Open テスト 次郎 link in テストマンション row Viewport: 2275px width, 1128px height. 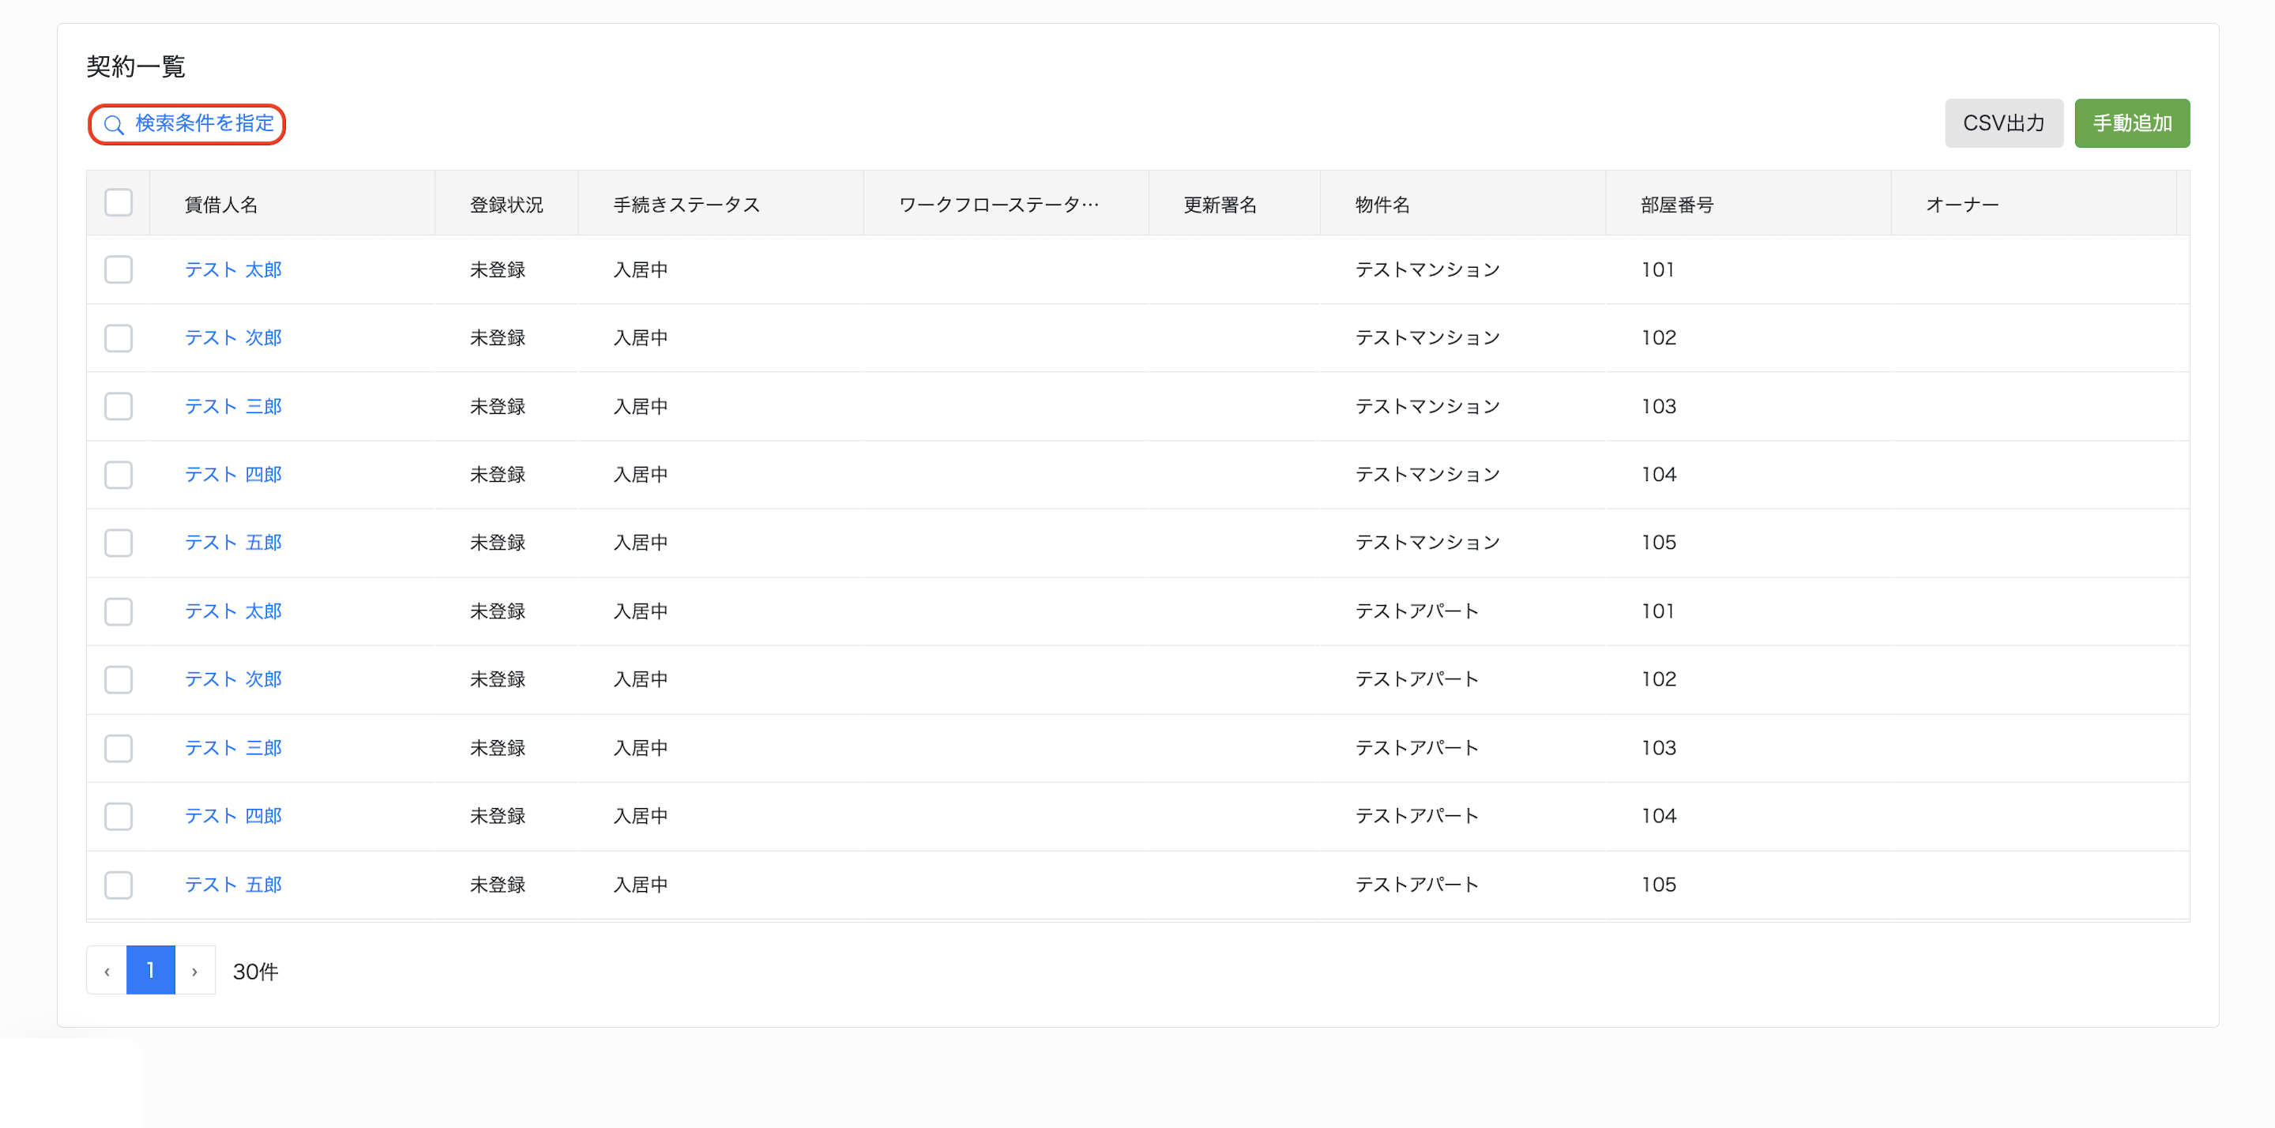(233, 337)
